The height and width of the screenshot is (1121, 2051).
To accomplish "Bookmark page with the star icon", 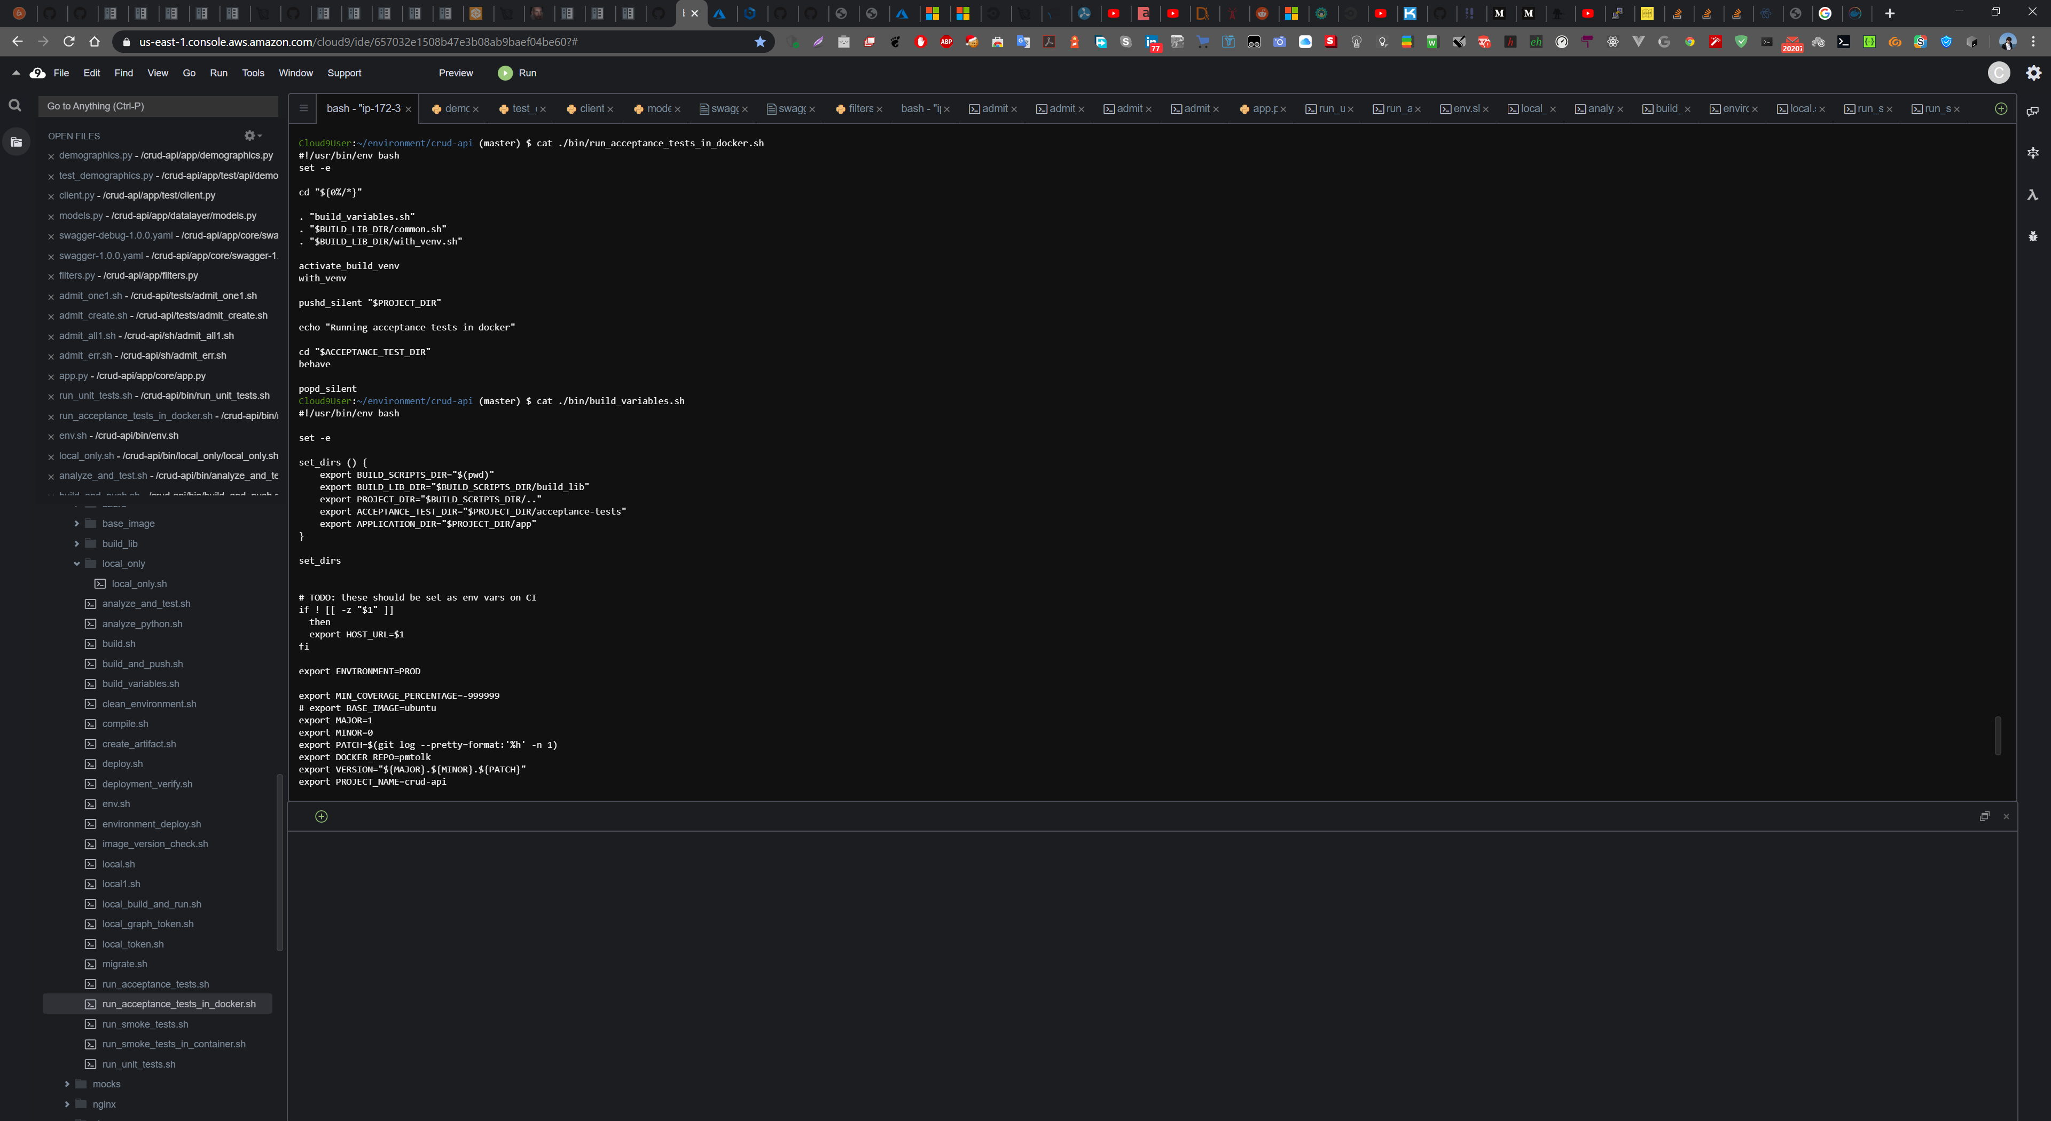I will (760, 42).
